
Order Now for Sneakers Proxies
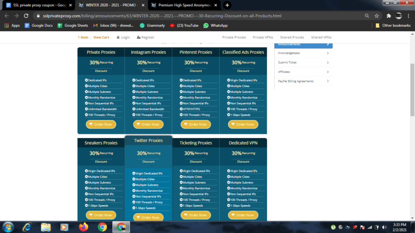point(101,215)
